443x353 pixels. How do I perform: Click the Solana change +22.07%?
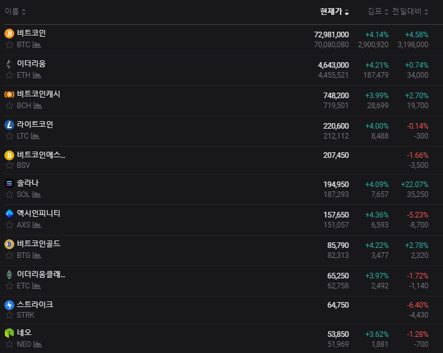pyautogui.click(x=415, y=185)
